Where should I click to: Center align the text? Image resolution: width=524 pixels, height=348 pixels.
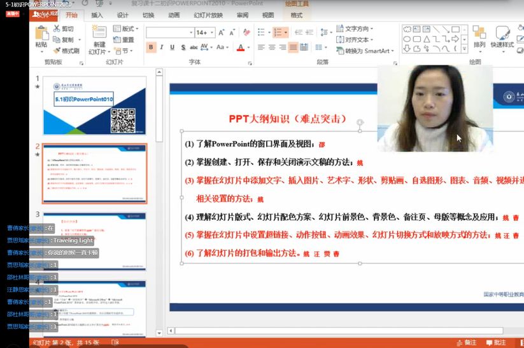[272, 47]
